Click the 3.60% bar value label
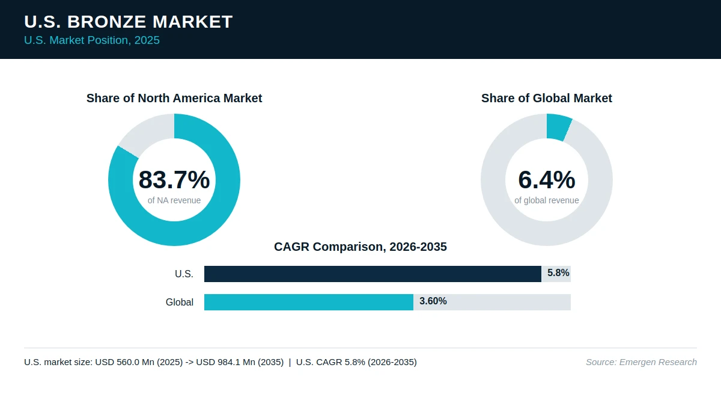 point(433,301)
